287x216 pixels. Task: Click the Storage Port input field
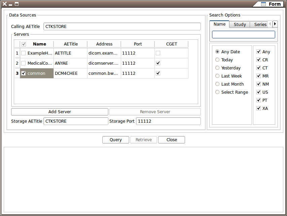coord(168,121)
